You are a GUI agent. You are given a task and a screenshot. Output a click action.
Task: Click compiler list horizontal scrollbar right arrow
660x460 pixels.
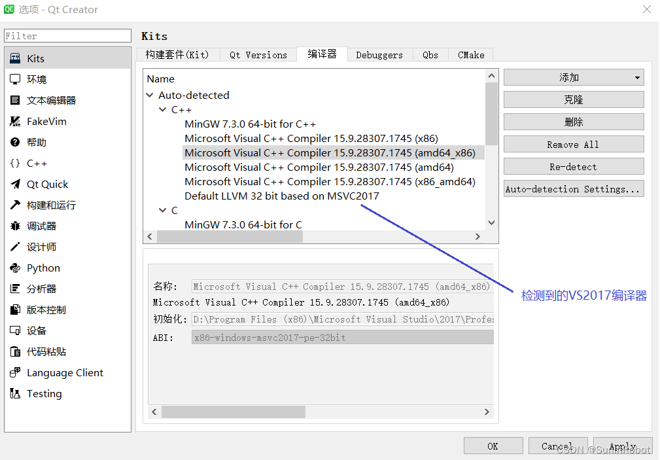(x=478, y=237)
